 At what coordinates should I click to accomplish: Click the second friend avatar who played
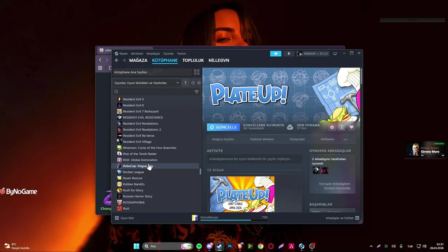324,170
